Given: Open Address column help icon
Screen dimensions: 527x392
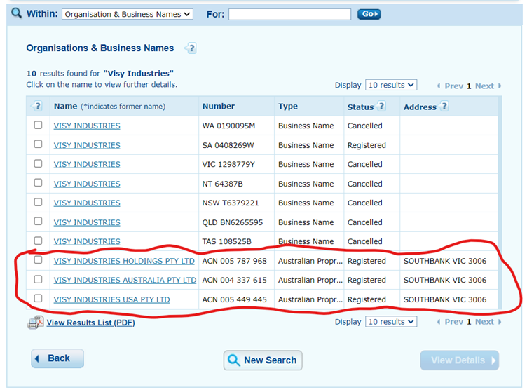Looking at the screenshot, I should (x=444, y=106).
